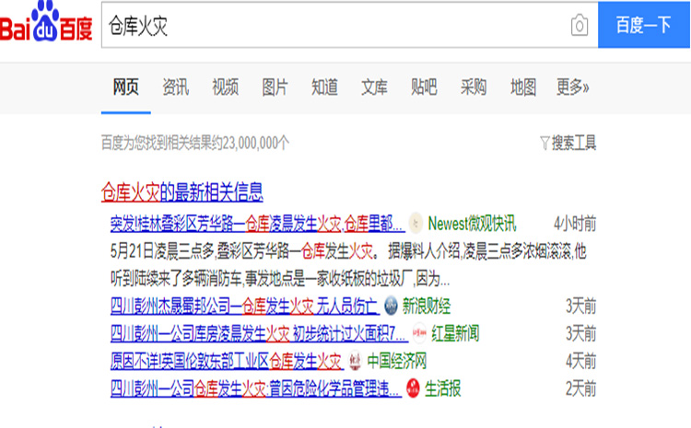This screenshot has width=691, height=428.
Task: Open 原因不详!英国伦敦东部工业区 news link
Action: [225, 361]
